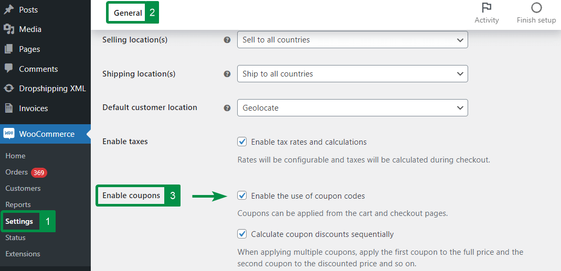The width and height of the screenshot is (561, 271).
Task: Uncheck Enable tax rates and calculations
Action: pyautogui.click(x=242, y=142)
